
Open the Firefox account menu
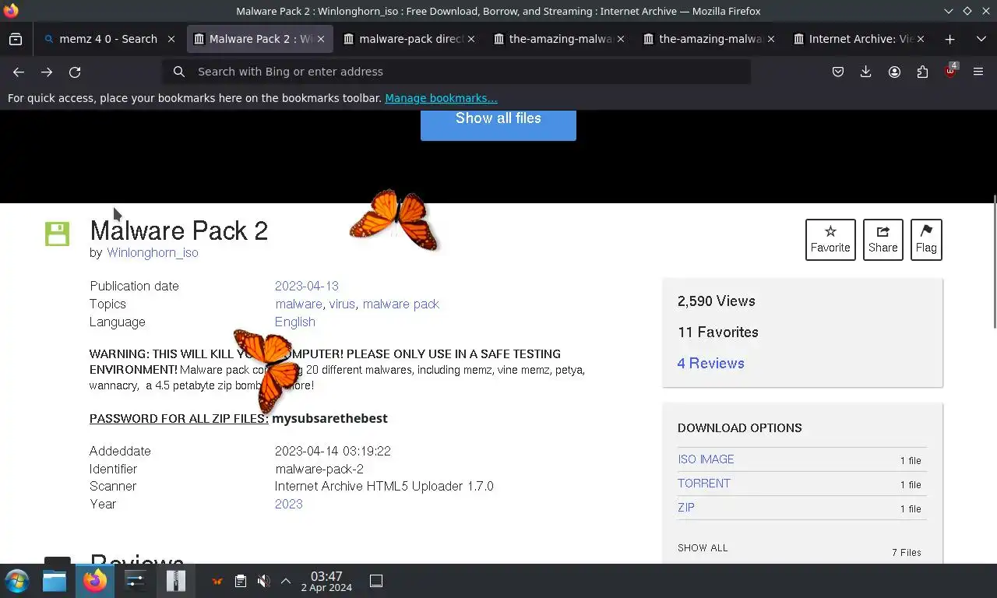click(x=894, y=72)
